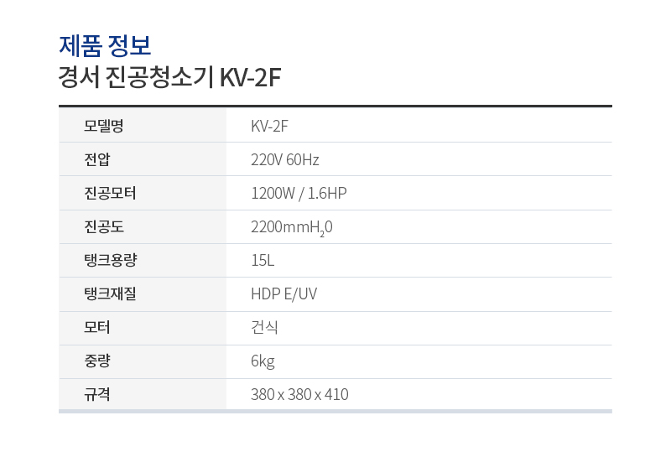Select the 15L tank capacity value
The width and height of the screenshot is (671, 457).
pos(263,260)
